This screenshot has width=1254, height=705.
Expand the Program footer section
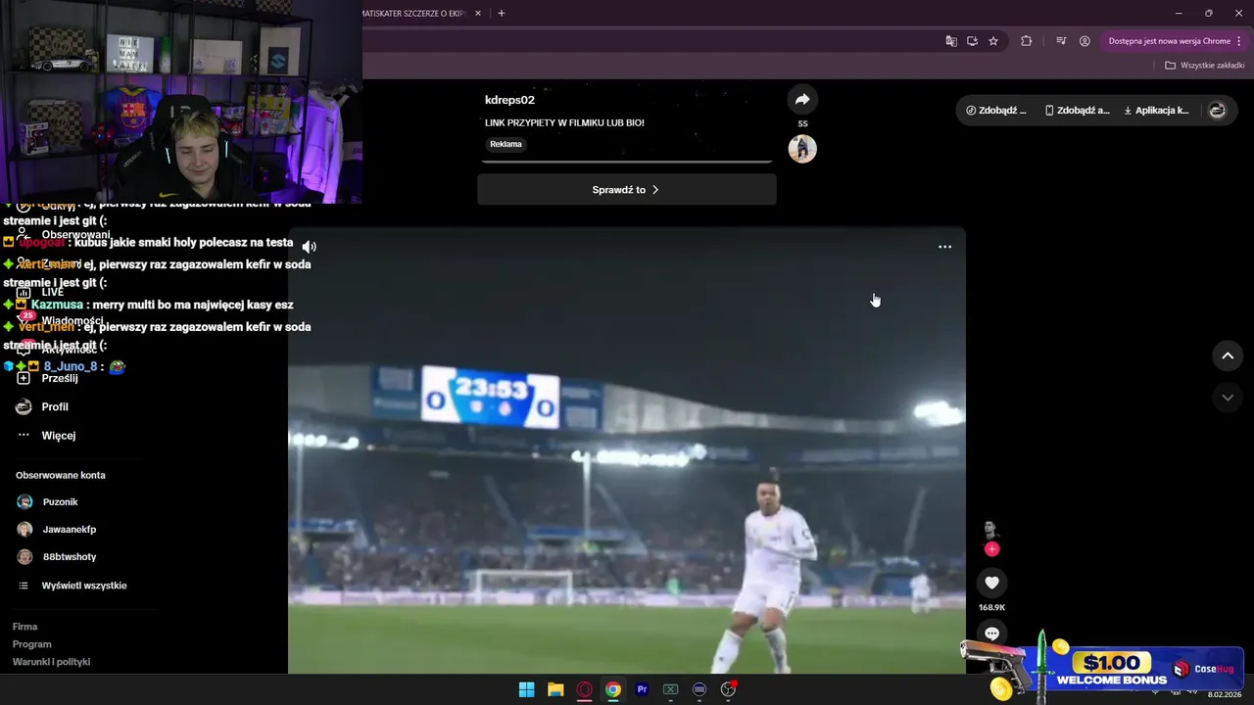(31, 644)
